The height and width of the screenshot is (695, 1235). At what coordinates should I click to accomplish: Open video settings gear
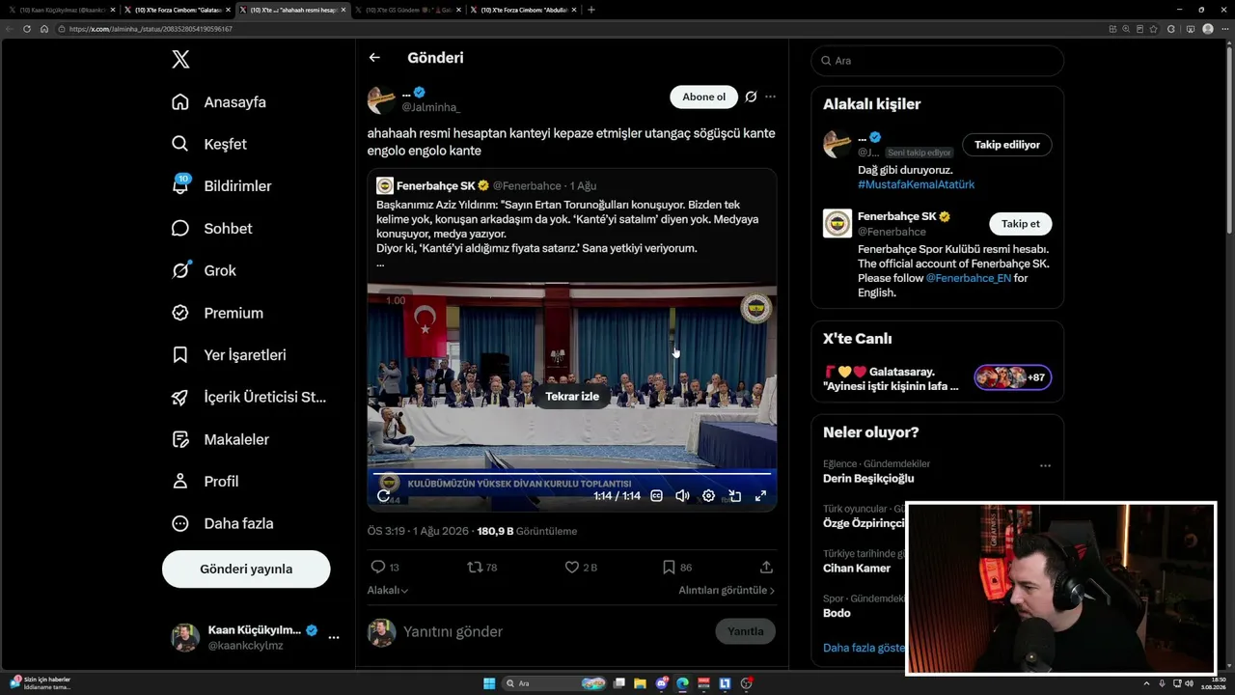tap(708, 496)
